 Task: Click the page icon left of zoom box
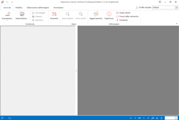[x=161, y=118]
